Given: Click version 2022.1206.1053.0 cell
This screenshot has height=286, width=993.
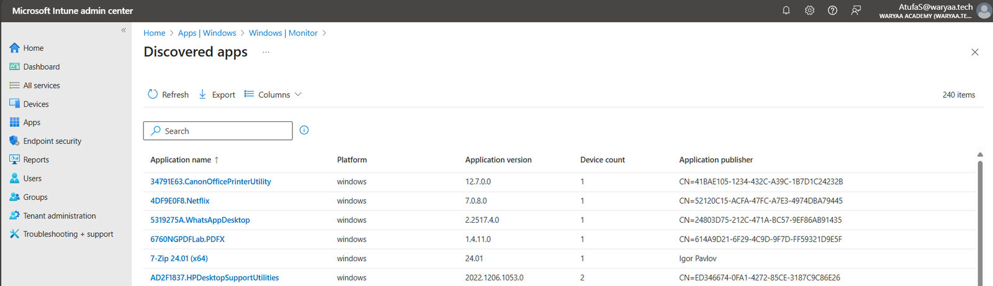Looking at the screenshot, I should point(495,277).
